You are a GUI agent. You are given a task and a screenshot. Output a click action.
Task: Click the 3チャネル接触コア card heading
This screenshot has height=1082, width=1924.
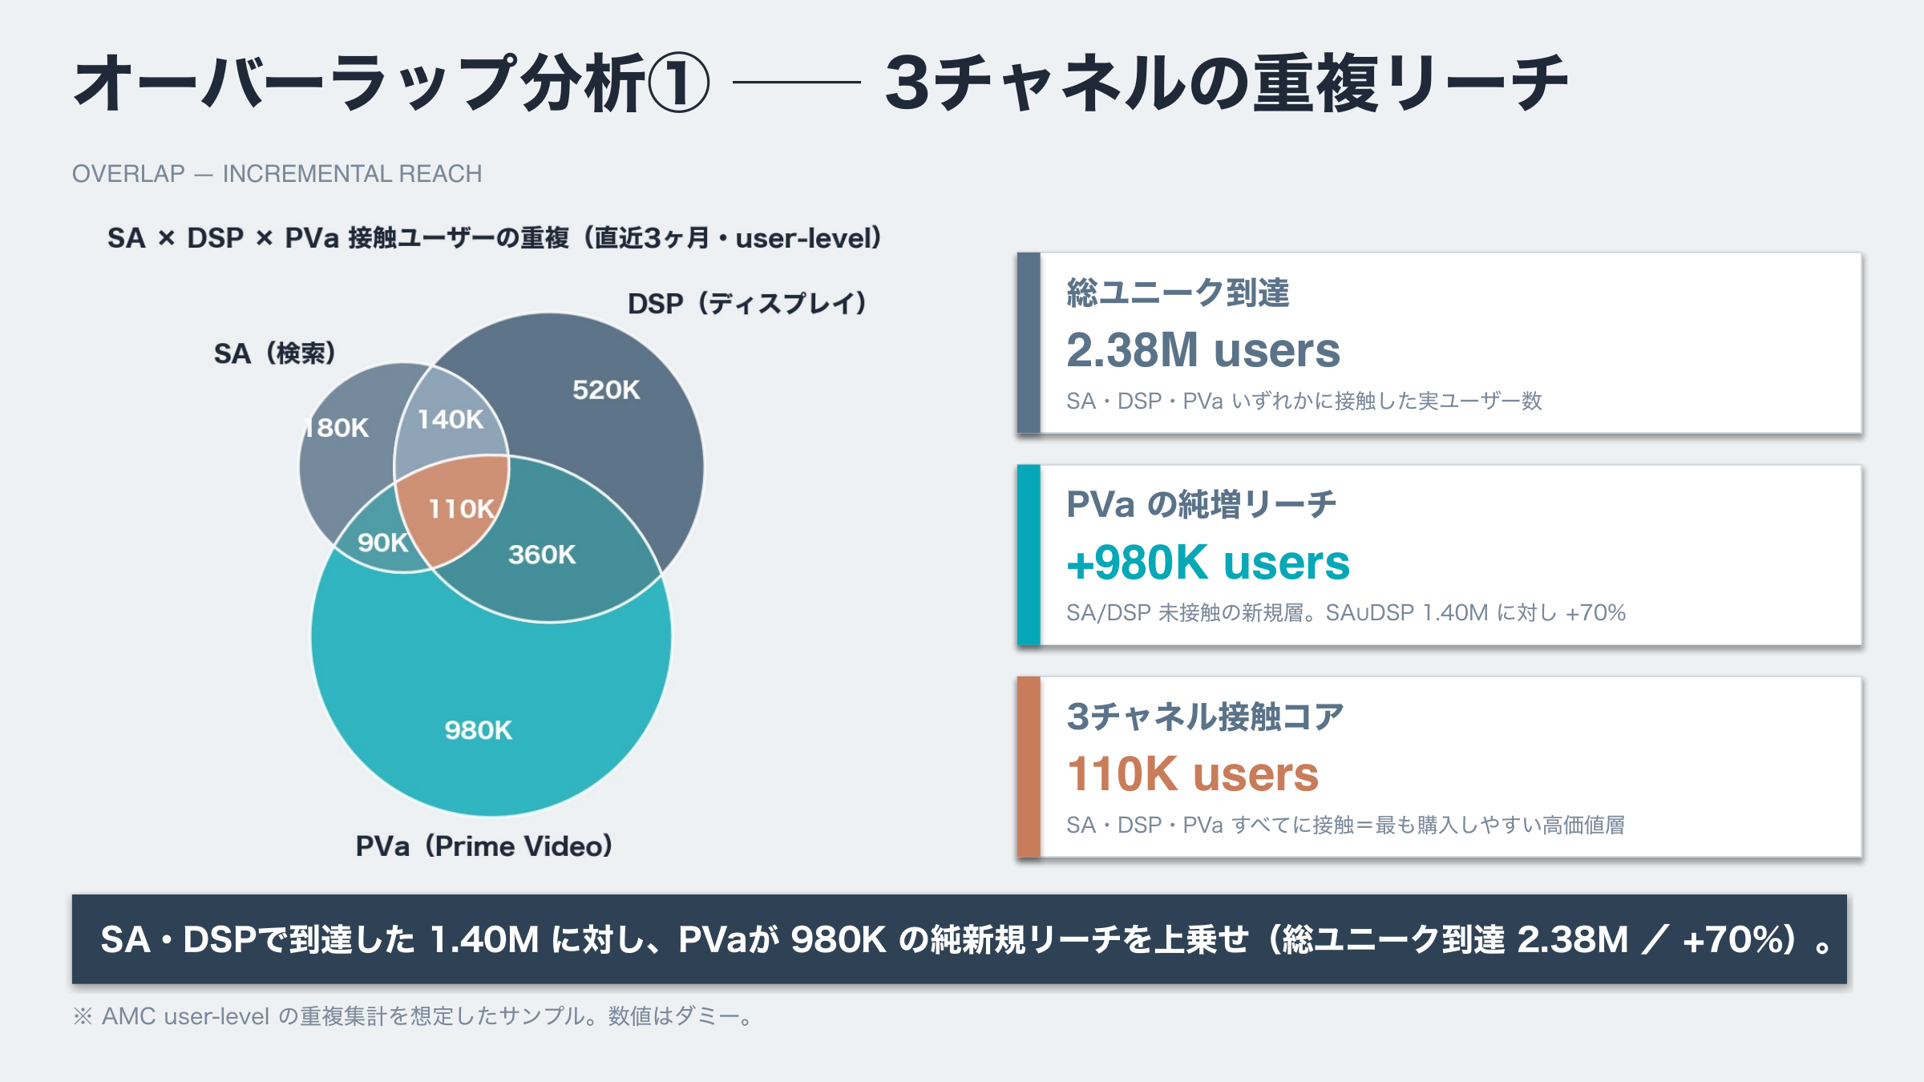(1205, 717)
